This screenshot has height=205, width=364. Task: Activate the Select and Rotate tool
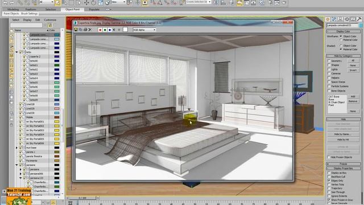93,2
